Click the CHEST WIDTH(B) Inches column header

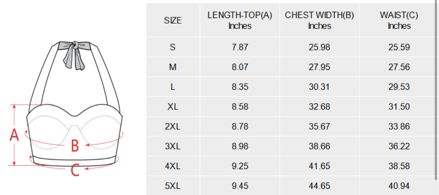pyautogui.click(x=319, y=20)
